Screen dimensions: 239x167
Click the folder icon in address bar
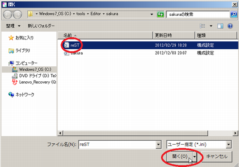(x=31, y=14)
